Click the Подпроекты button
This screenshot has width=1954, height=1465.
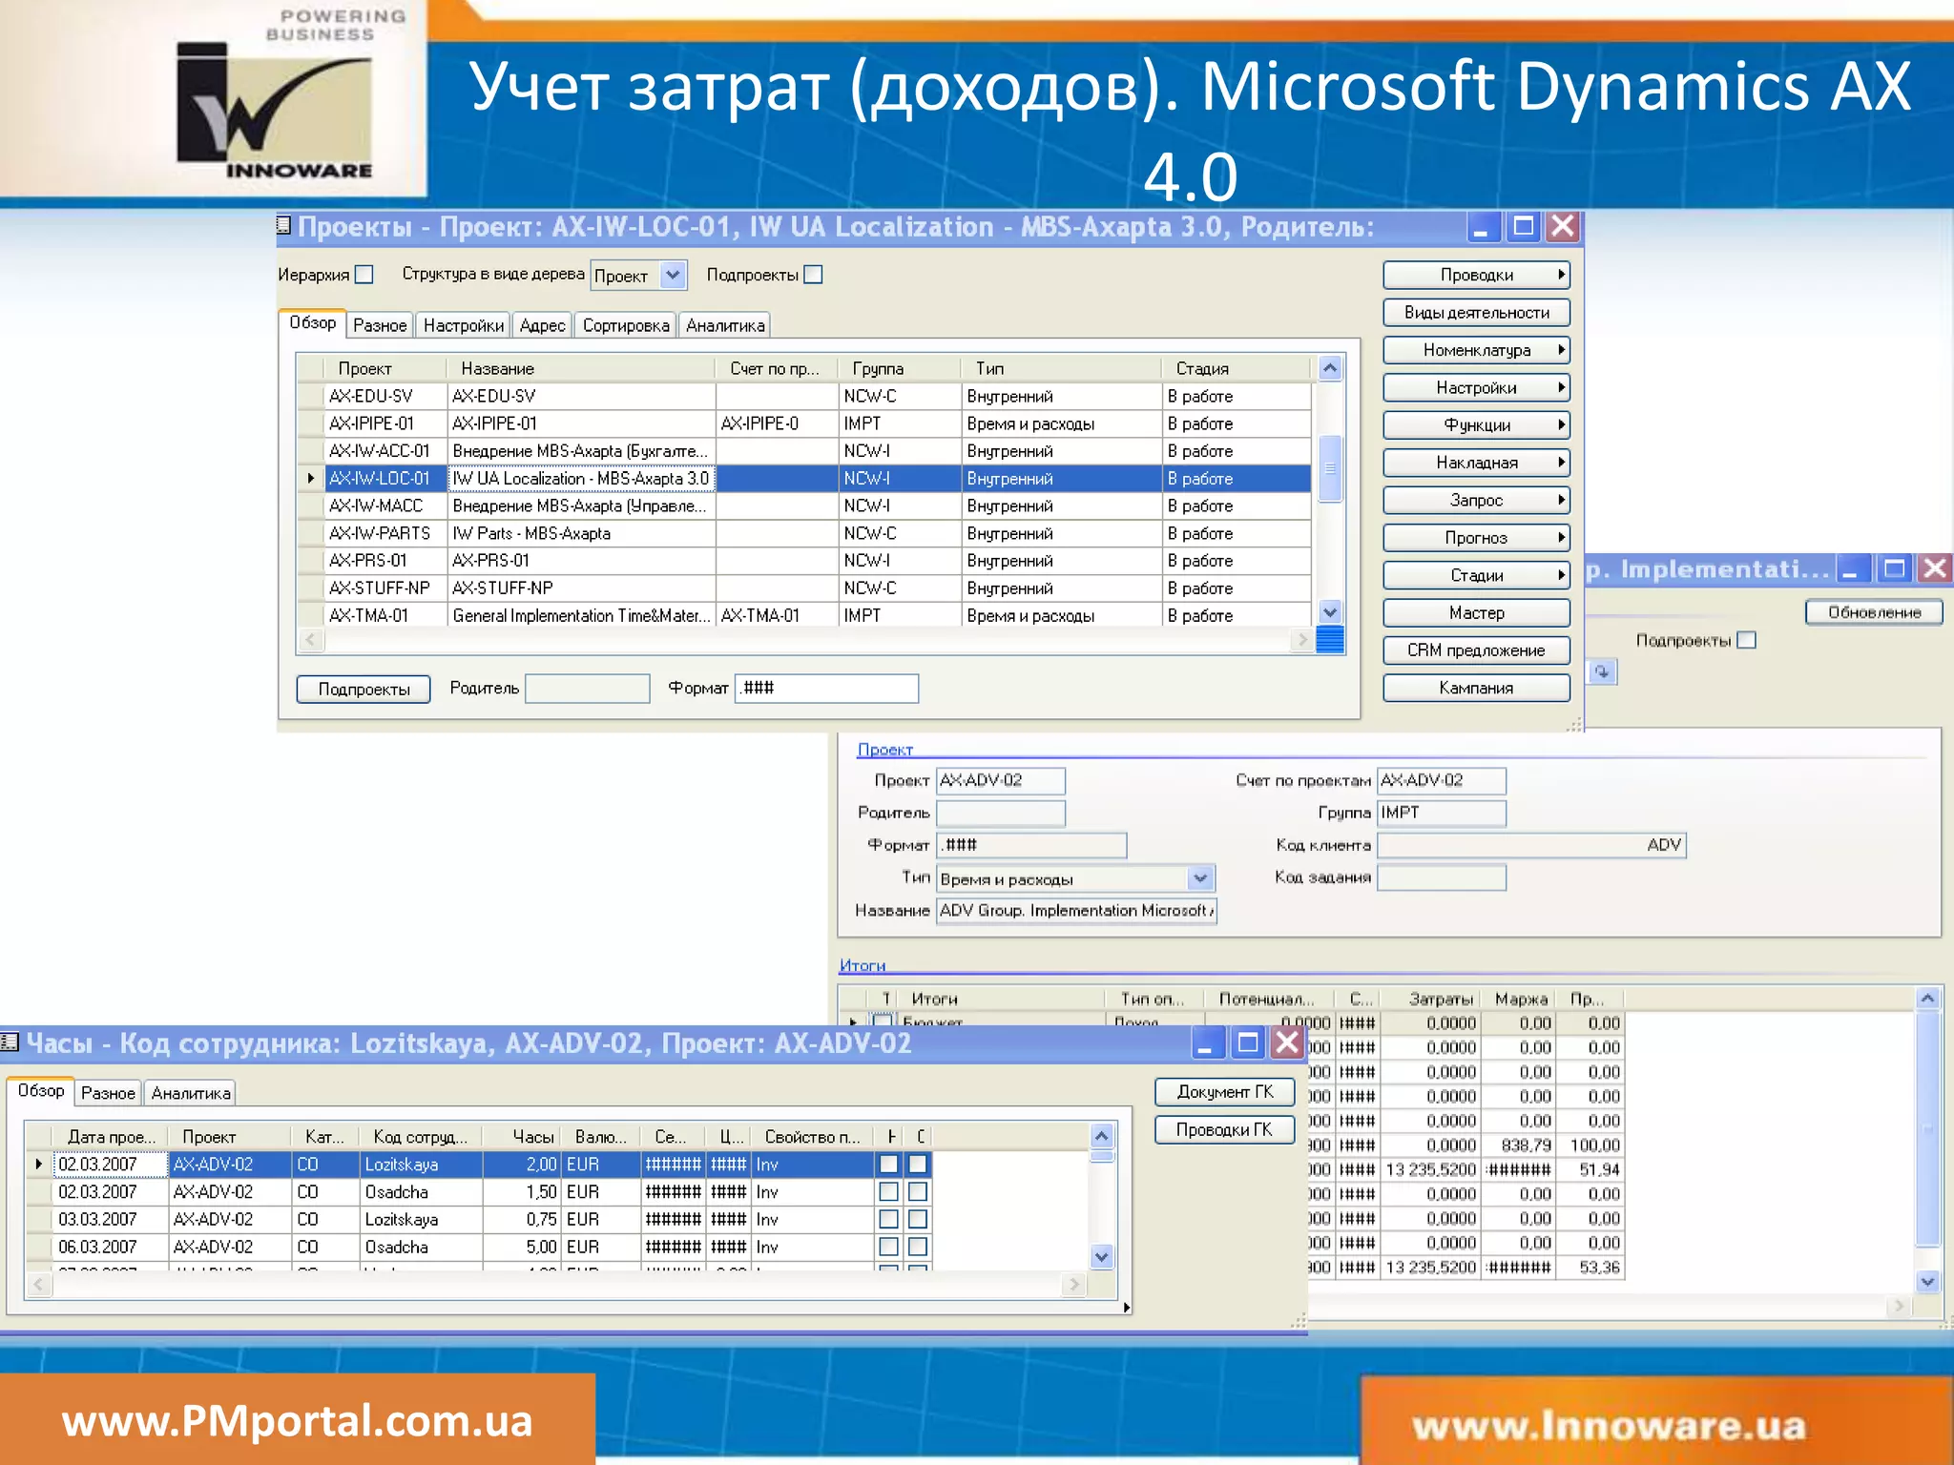pos(364,689)
